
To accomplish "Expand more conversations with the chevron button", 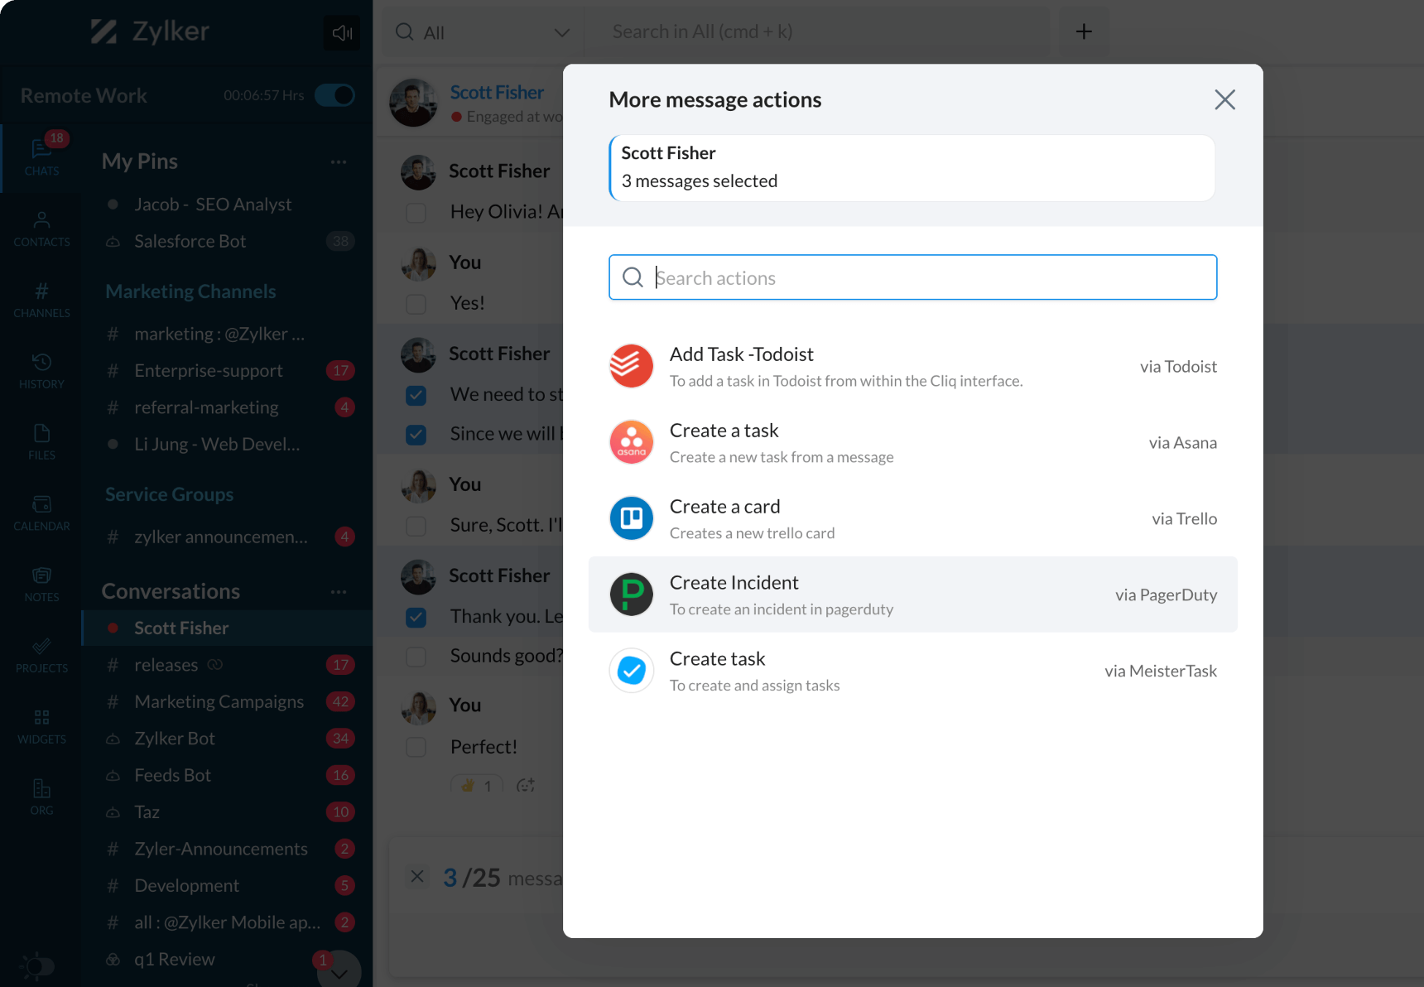I will coord(339,971).
